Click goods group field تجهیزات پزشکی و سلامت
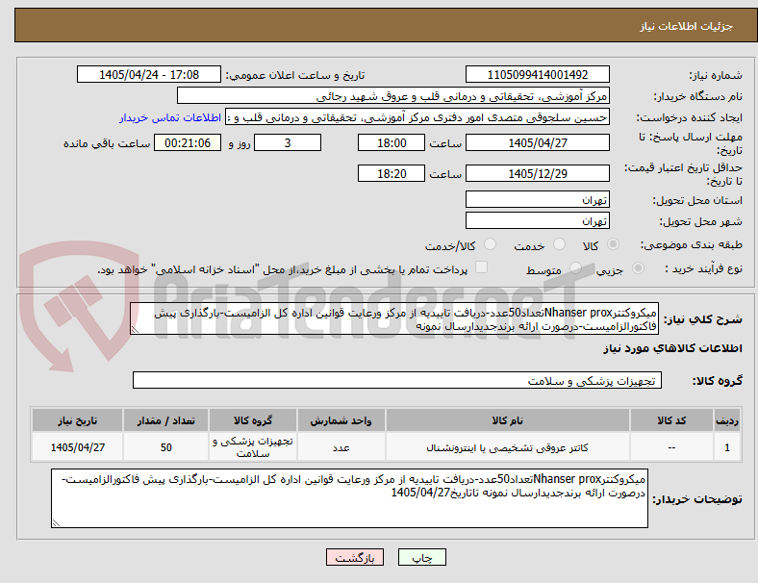The width and height of the screenshot is (758, 583). (397, 380)
